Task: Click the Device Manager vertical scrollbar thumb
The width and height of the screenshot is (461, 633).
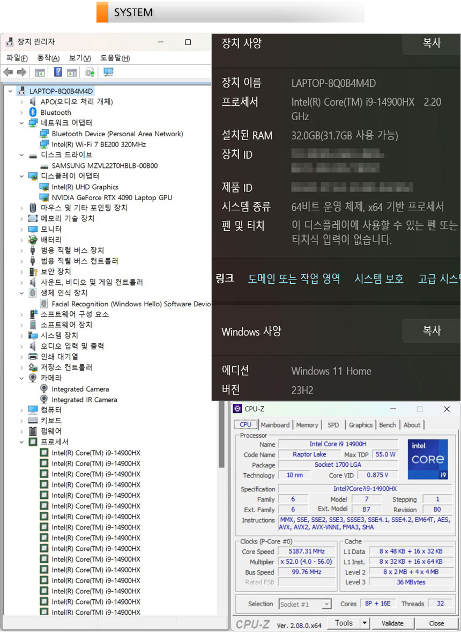Action: 221,435
